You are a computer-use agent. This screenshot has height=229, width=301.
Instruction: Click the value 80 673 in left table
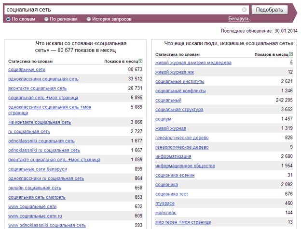135,69
